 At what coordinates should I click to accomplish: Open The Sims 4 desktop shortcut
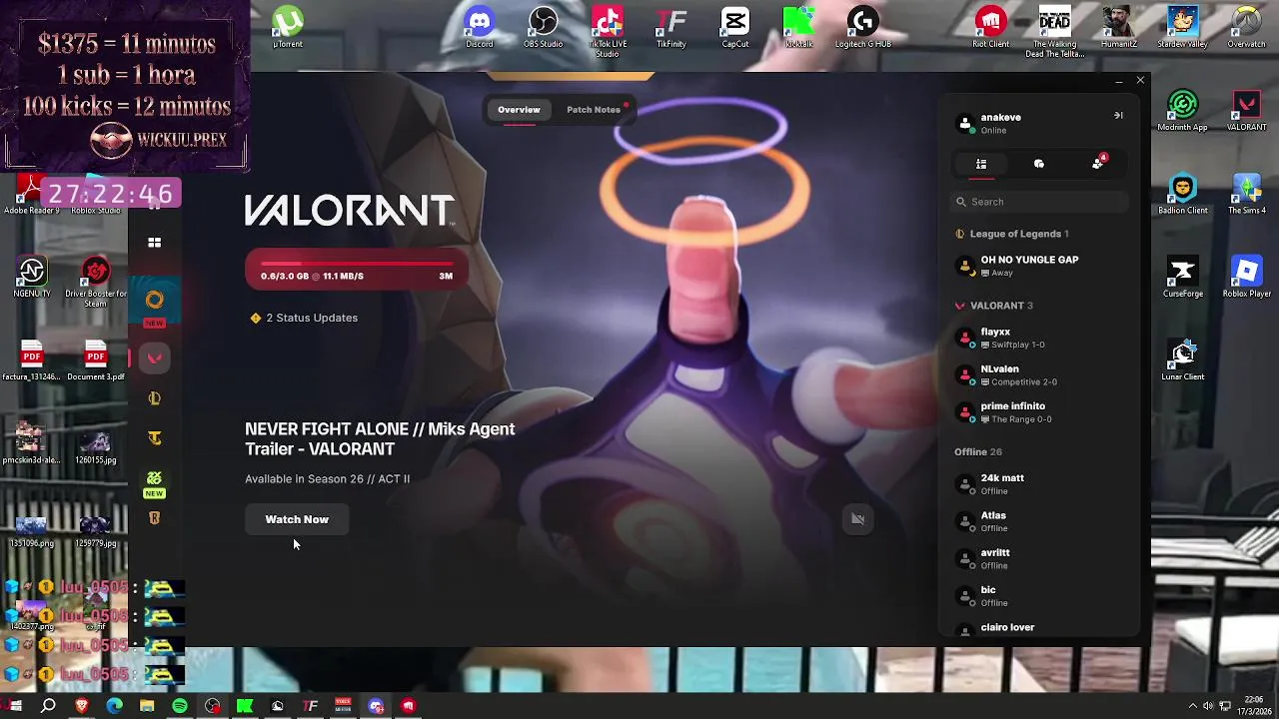point(1246,194)
